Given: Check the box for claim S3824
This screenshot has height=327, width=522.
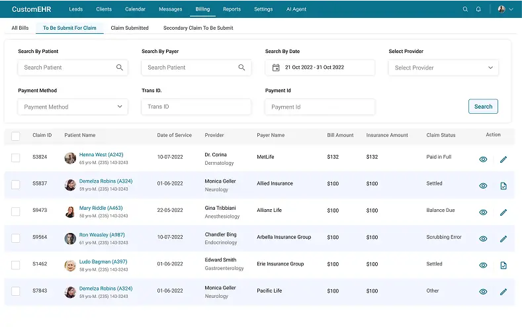Looking at the screenshot, I should (16, 158).
